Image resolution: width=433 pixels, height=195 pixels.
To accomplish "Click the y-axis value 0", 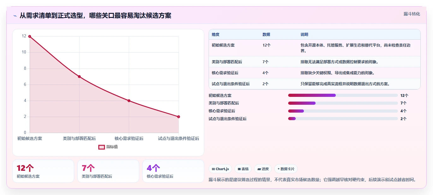I will [x=25, y=133].
